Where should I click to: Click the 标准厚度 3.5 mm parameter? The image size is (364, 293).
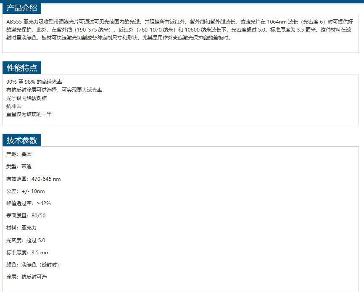click(x=28, y=253)
